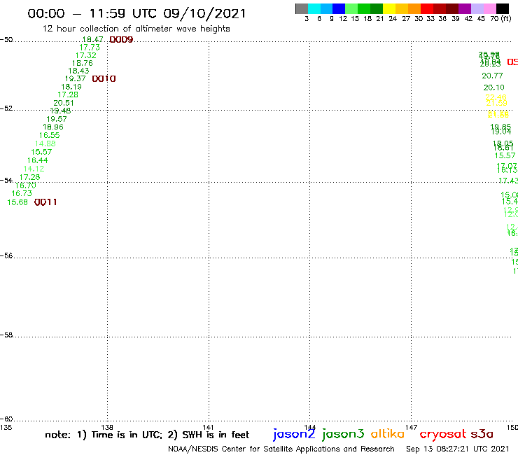
Task: Select the wave height reading 18.76
Action: pyautogui.click(x=83, y=63)
